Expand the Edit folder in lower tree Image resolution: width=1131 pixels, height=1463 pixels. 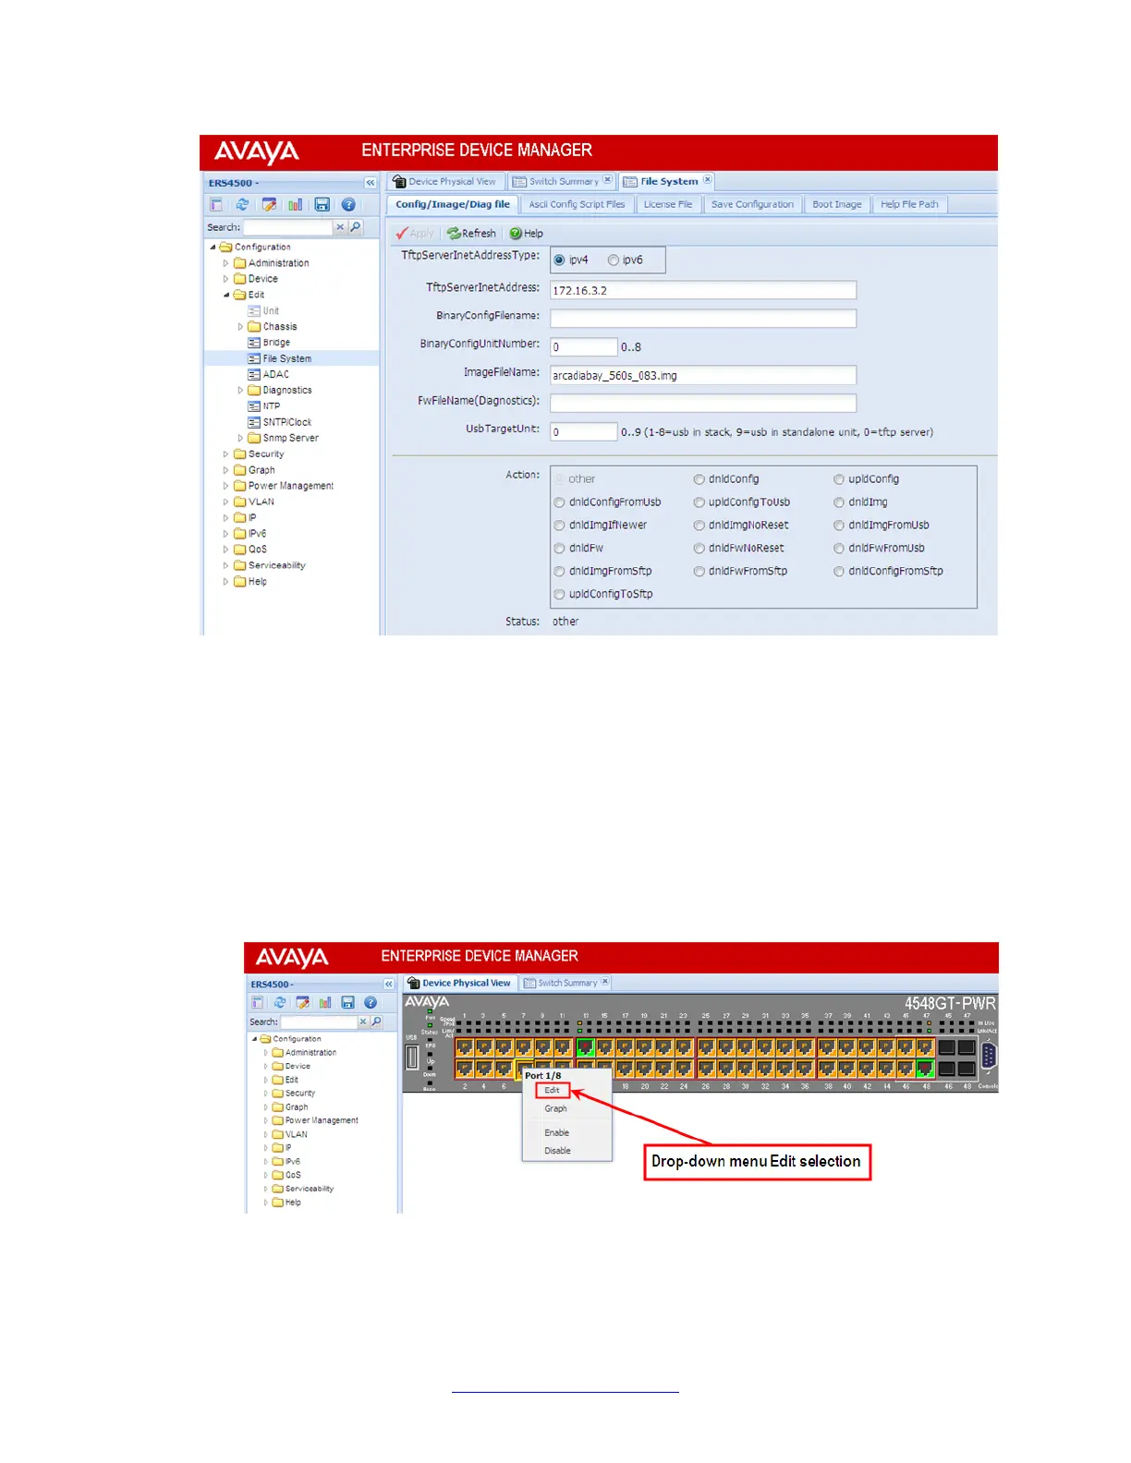point(266,1080)
